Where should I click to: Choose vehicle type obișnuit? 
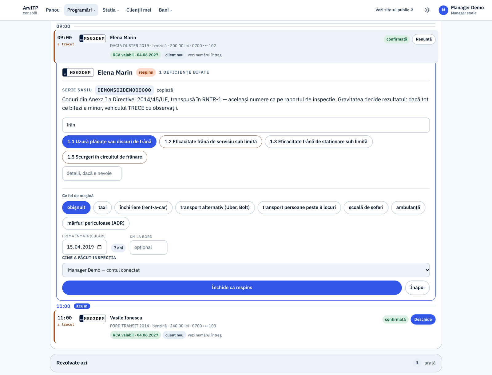pos(76,208)
